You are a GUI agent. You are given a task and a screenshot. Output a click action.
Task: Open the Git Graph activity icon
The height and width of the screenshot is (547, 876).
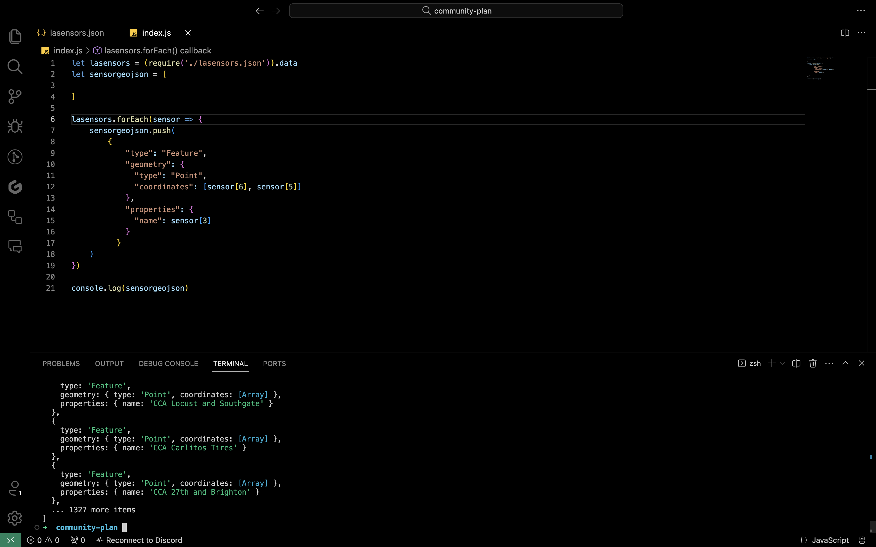15,157
